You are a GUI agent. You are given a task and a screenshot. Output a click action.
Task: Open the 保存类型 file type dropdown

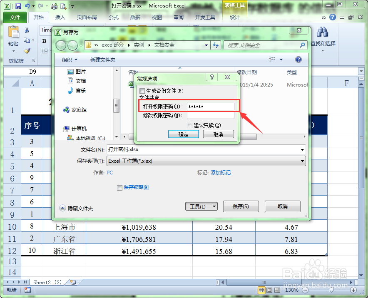click(x=303, y=161)
